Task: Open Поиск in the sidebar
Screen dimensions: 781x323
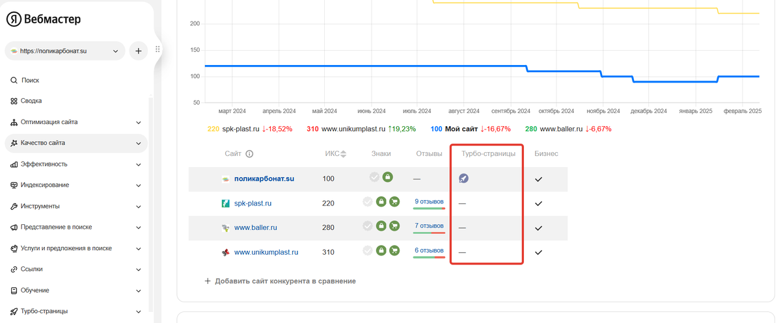Action: pyautogui.click(x=30, y=80)
